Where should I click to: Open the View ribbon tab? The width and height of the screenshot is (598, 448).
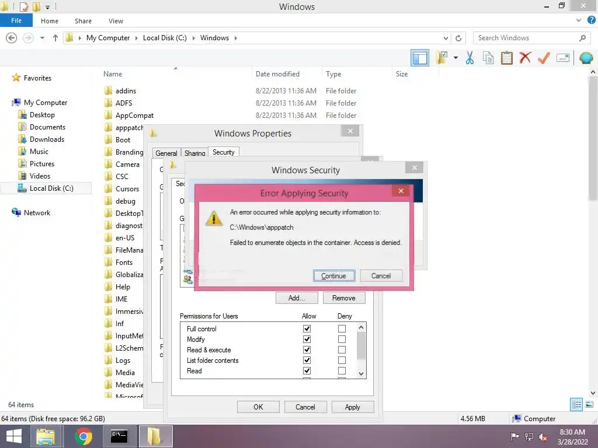point(116,21)
